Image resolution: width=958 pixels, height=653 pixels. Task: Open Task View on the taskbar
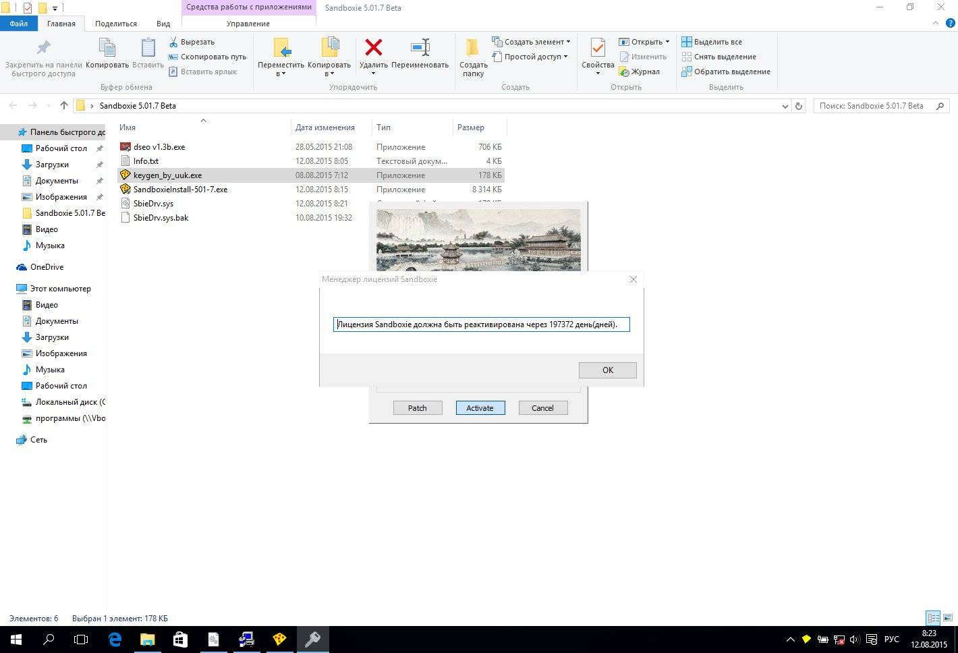[81, 640]
